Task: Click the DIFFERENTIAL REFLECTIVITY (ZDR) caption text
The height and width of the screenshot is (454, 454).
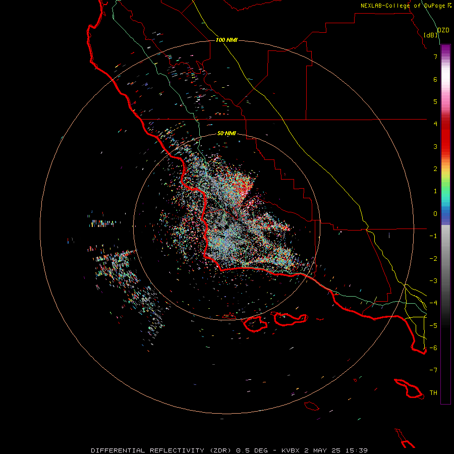Action: click(161, 450)
